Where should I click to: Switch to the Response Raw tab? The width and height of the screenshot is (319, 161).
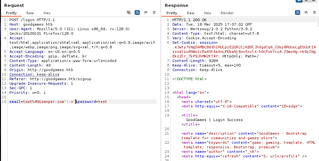pyautogui.click(x=191, y=13)
